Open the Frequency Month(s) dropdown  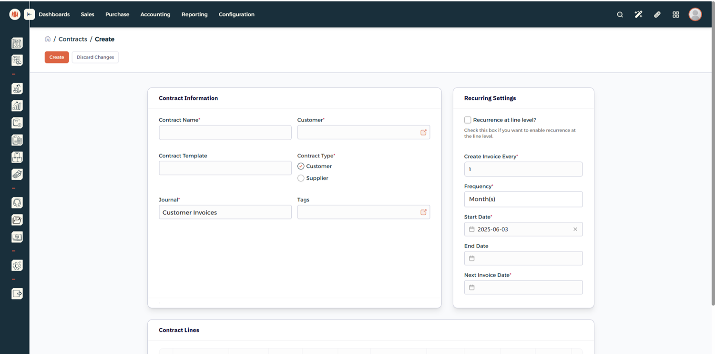click(x=523, y=199)
